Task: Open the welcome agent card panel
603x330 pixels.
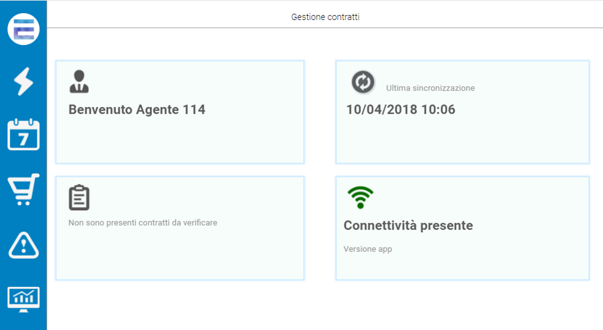Action: pyautogui.click(x=180, y=112)
